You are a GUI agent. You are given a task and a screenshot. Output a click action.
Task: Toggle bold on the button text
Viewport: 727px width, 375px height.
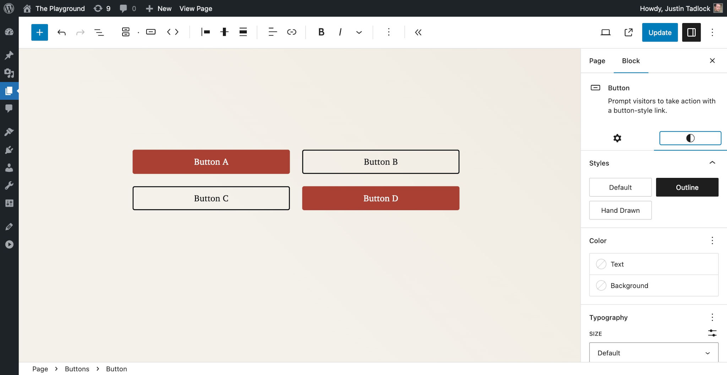321,32
